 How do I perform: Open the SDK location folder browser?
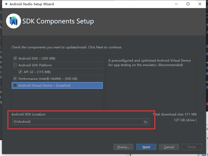(x=146, y=122)
